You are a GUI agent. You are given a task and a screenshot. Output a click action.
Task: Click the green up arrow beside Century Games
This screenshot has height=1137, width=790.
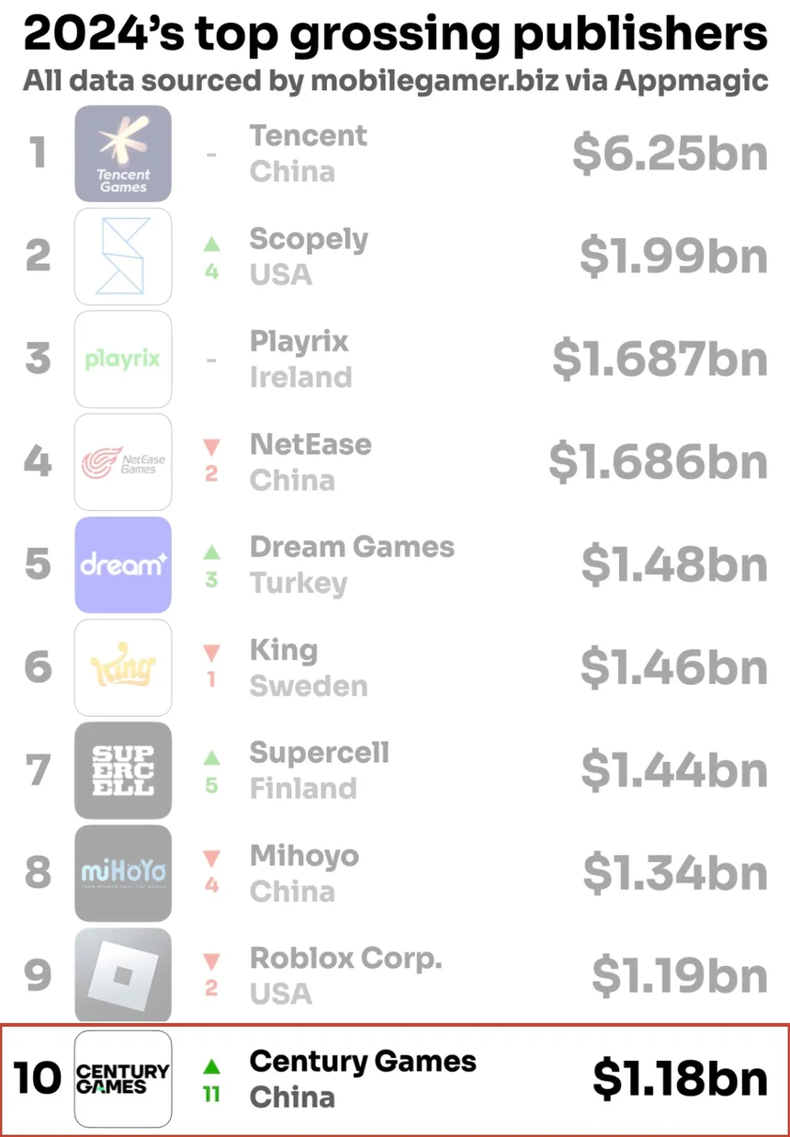tap(212, 1066)
